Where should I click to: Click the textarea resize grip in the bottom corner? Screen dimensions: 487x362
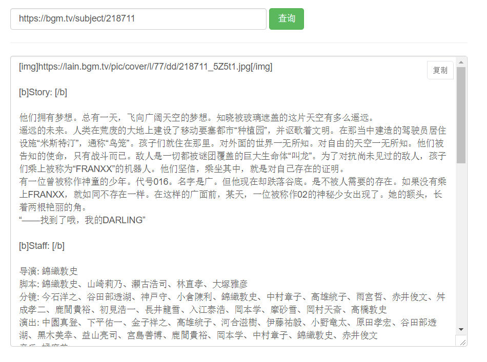462,342
